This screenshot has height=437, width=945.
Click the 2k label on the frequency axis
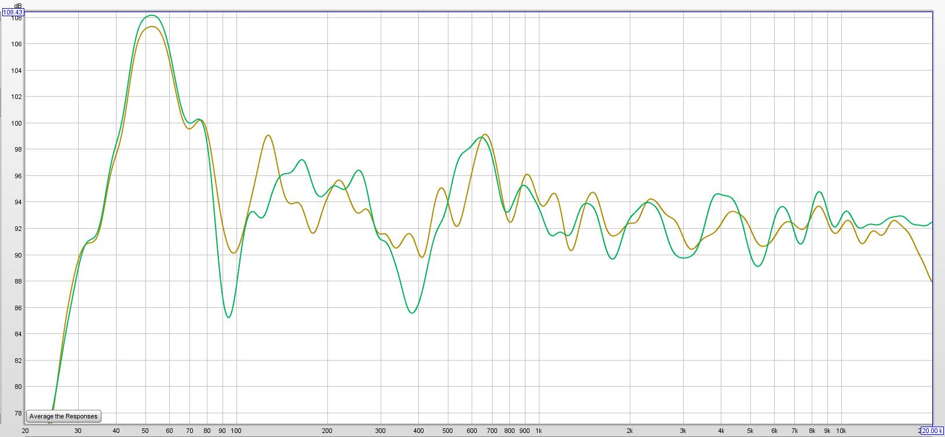pyautogui.click(x=630, y=431)
